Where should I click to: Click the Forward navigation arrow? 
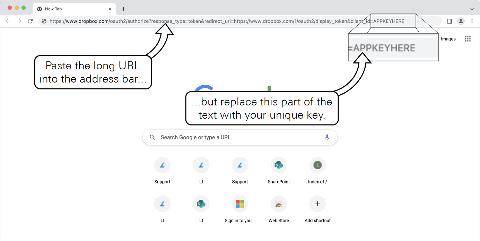[x=19, y=21]
